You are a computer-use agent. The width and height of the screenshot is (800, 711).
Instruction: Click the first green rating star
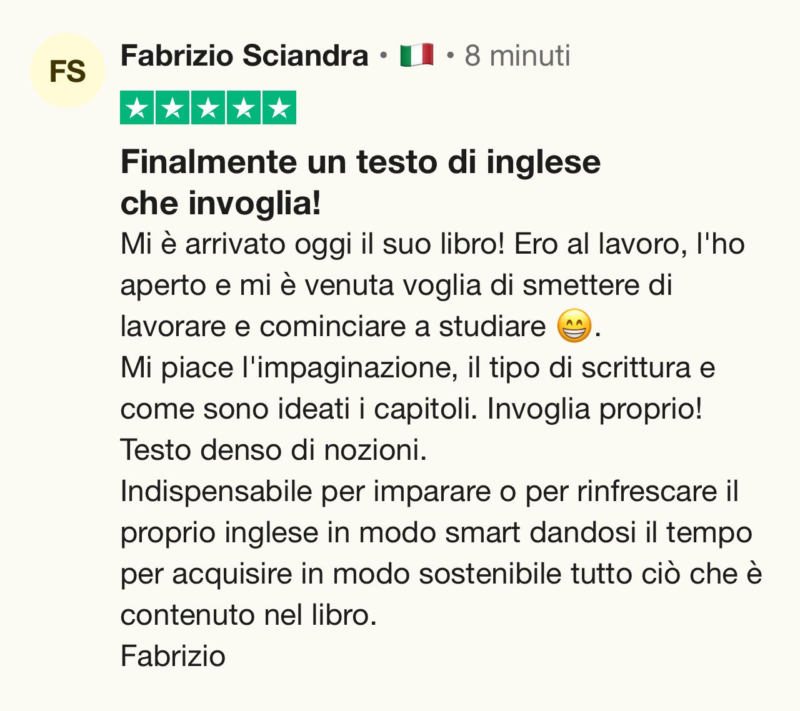coord(137,108)
